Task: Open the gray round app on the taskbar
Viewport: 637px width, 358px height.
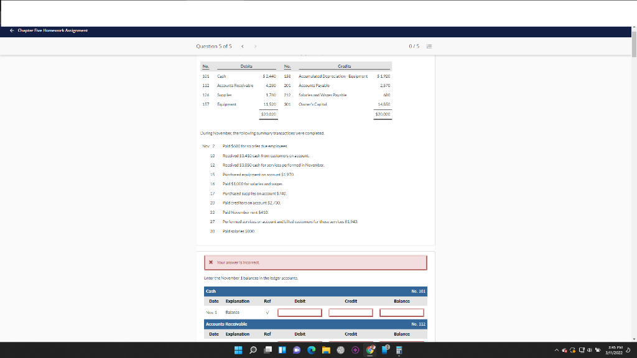Action: (341, 350)
